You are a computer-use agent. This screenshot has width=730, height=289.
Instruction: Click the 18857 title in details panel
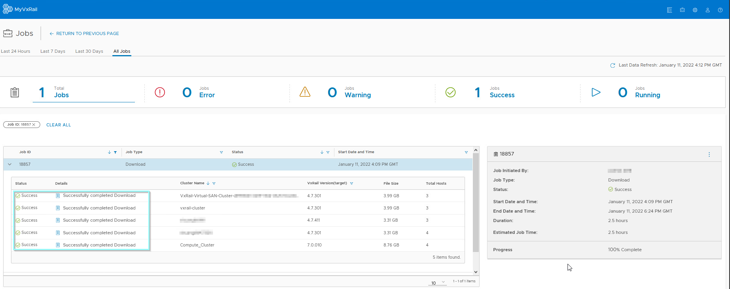coord(507,154)
